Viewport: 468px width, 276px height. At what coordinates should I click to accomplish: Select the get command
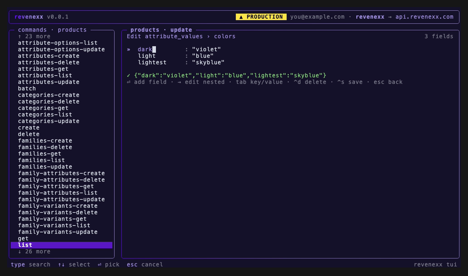23,238
